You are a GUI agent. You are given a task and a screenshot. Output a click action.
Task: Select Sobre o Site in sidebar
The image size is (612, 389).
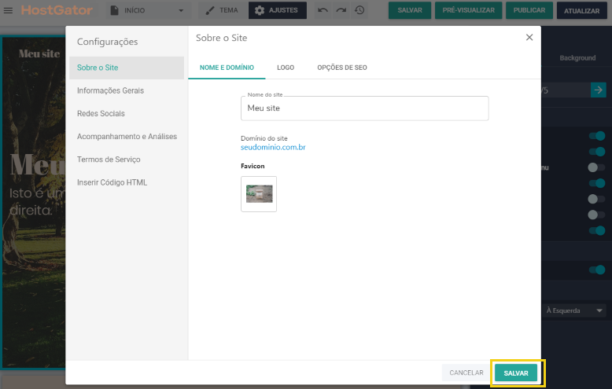click(x=127, y=68)
